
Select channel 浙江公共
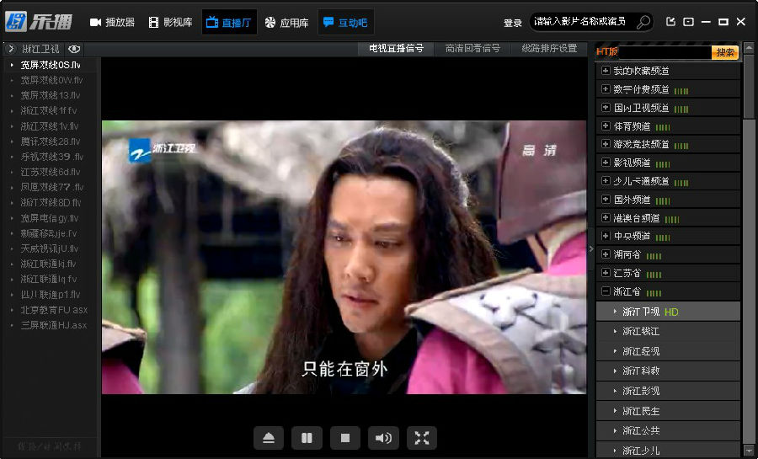[x=668, y=430]
